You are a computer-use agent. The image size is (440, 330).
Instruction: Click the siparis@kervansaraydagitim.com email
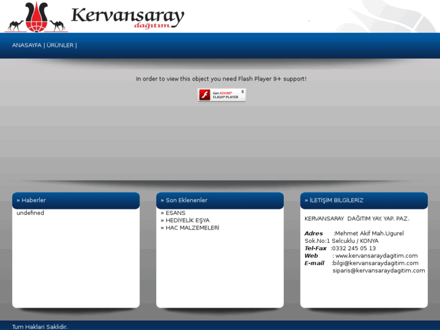[379, 271]
